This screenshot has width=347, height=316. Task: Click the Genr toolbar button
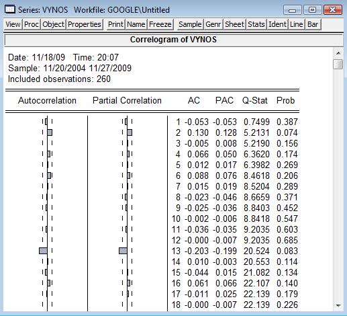213,24
